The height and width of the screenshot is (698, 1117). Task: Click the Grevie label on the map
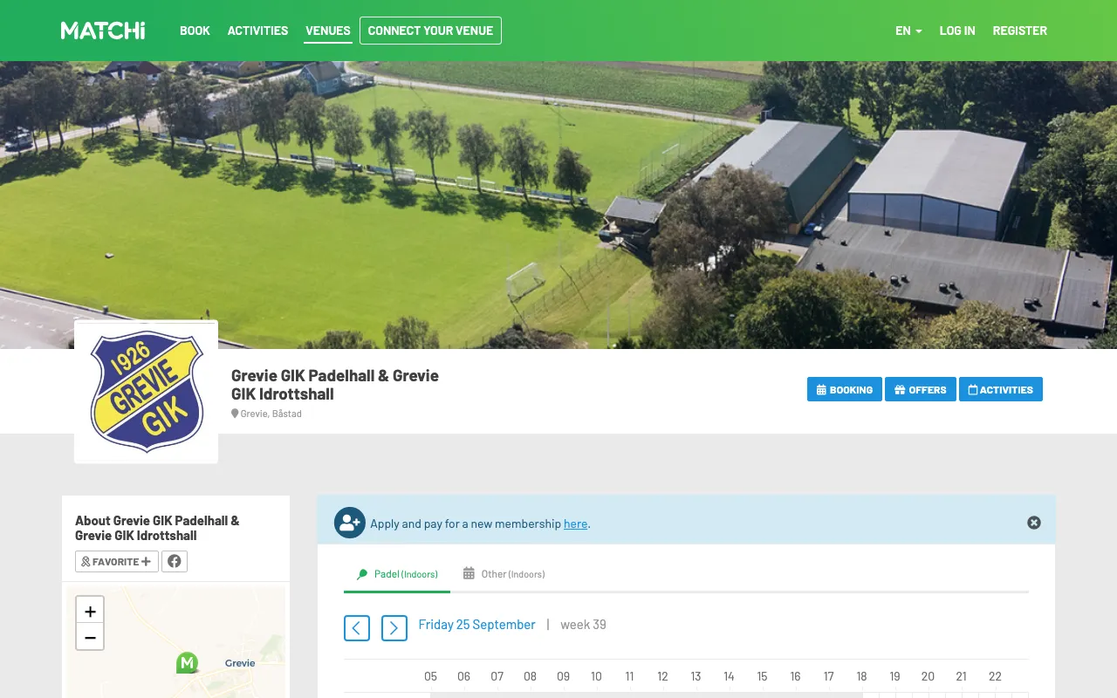point(240,663)
